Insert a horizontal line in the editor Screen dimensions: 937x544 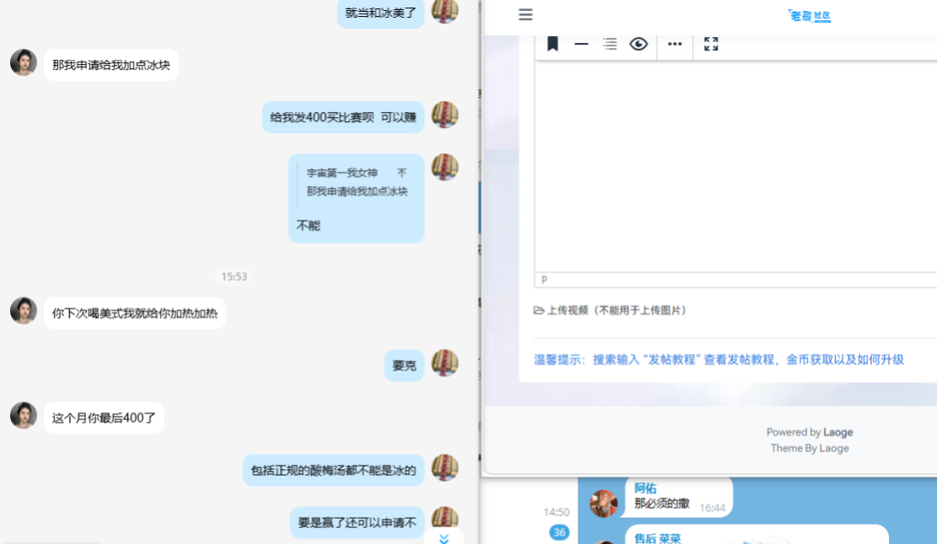581,44
